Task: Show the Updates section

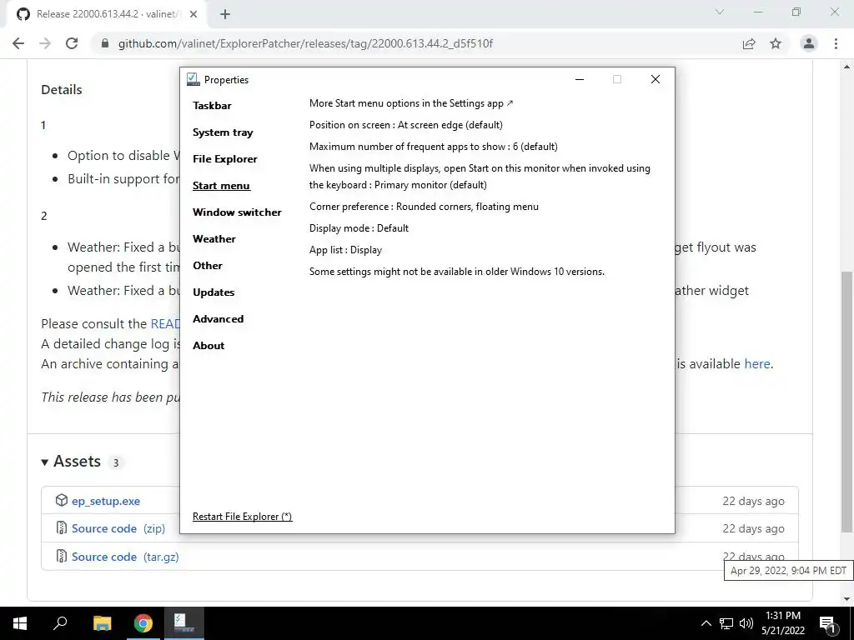Action: [213, 292]
